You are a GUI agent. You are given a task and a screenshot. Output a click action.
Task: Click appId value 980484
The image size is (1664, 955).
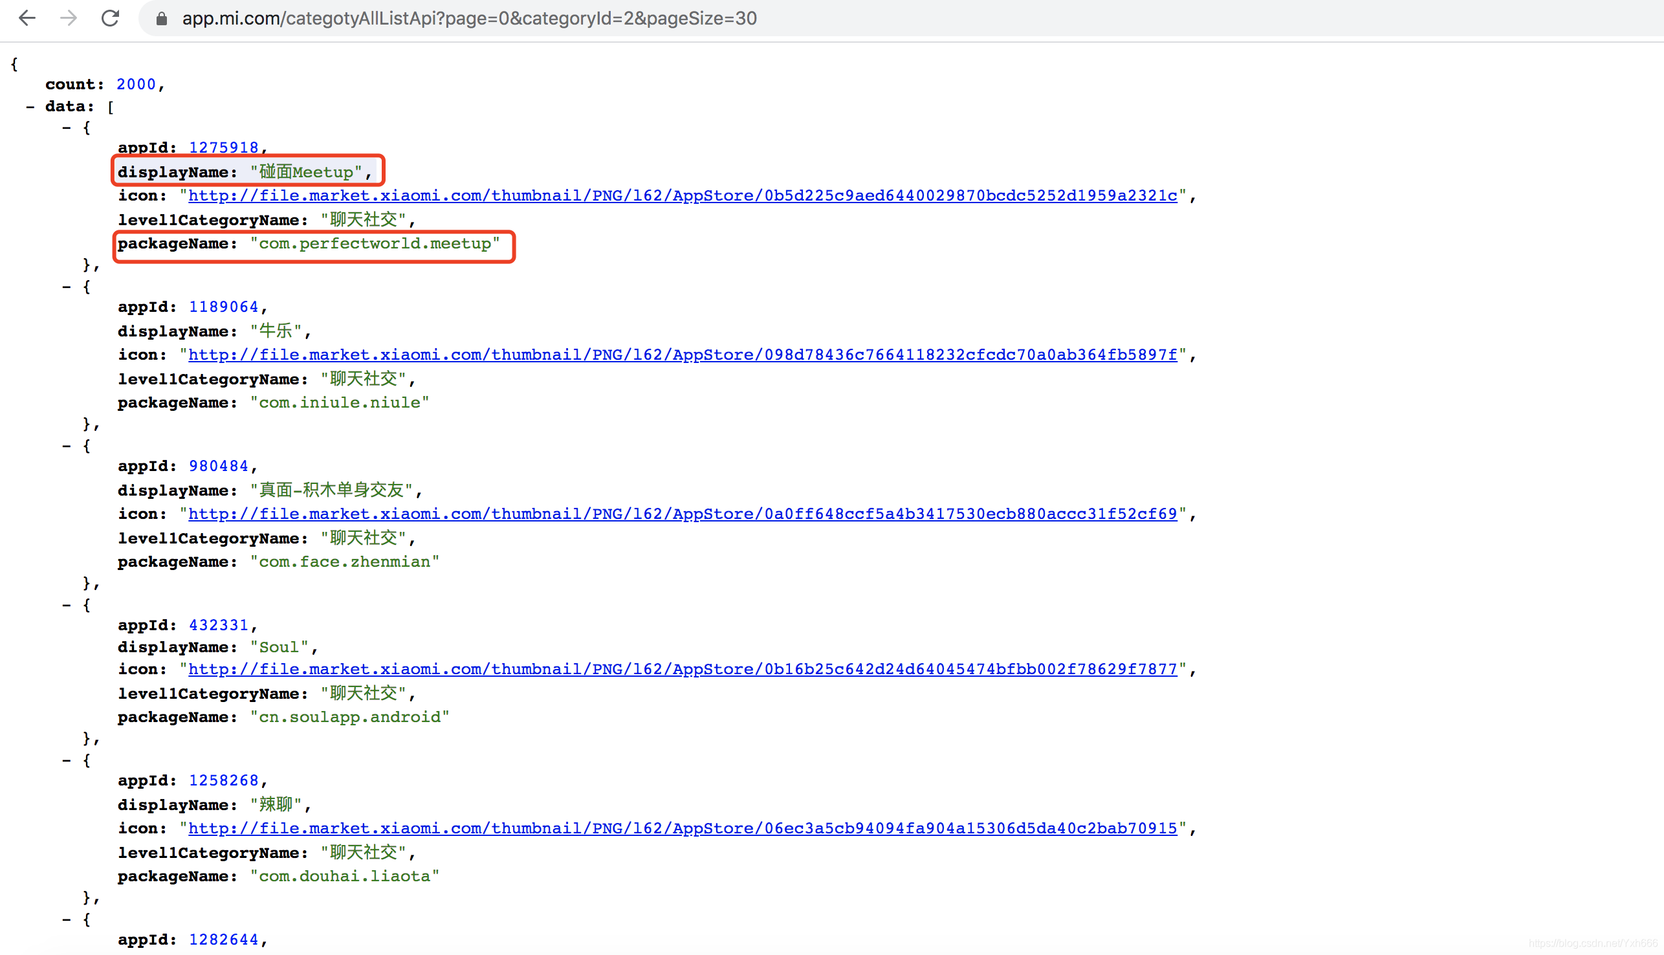point(218,467)
